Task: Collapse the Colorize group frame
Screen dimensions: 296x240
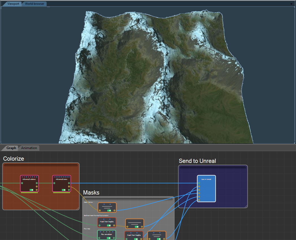Action: coord(41,165)
